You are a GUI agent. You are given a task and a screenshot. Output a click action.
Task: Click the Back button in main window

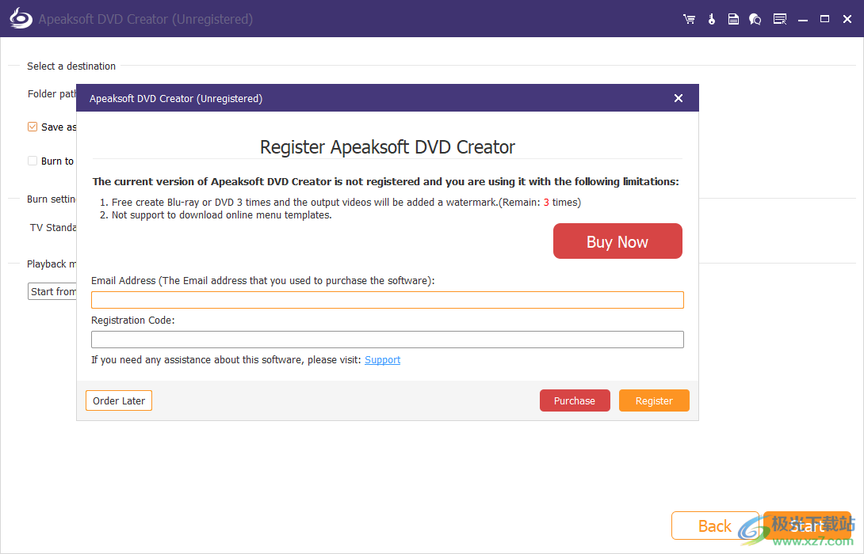(x=715, y=526)
